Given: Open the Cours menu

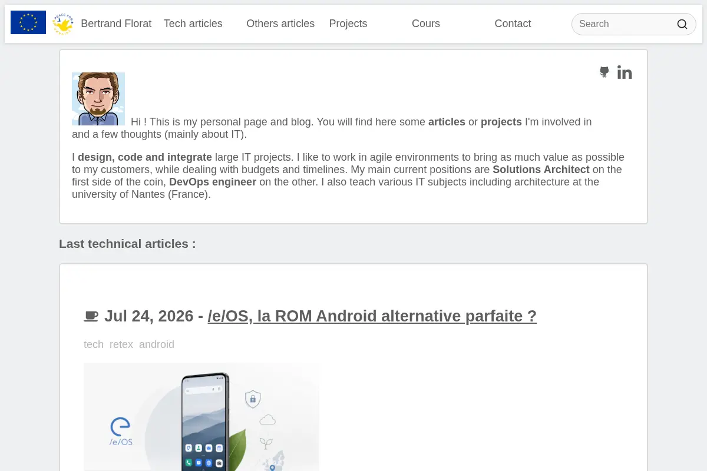Looking at the screenshot, I should (426, 24).
